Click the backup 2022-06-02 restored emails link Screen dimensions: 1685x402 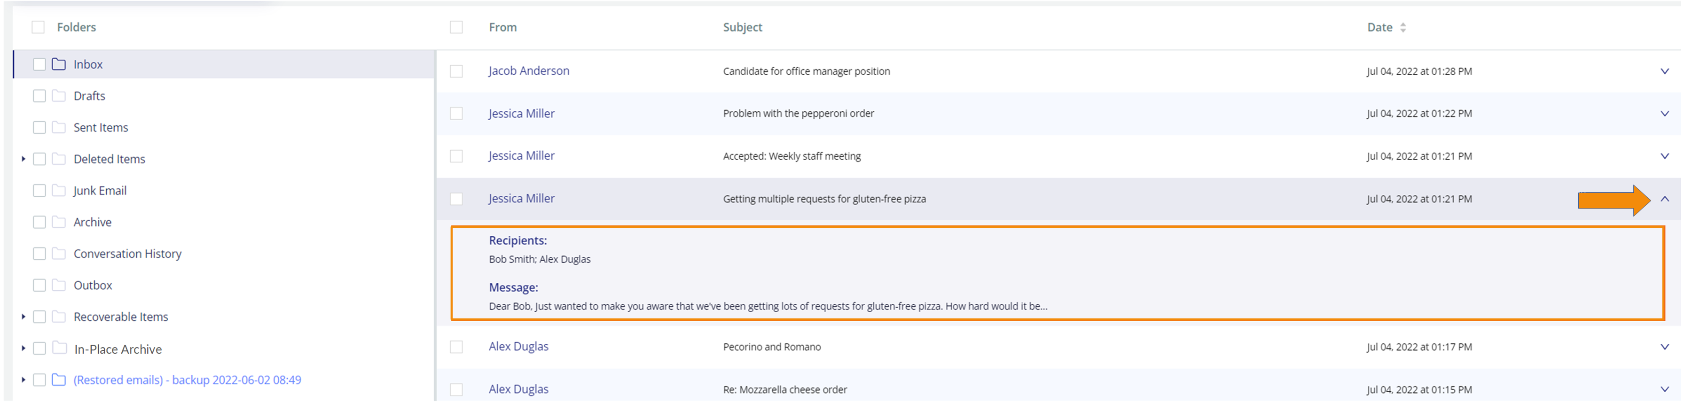(188, 380)
